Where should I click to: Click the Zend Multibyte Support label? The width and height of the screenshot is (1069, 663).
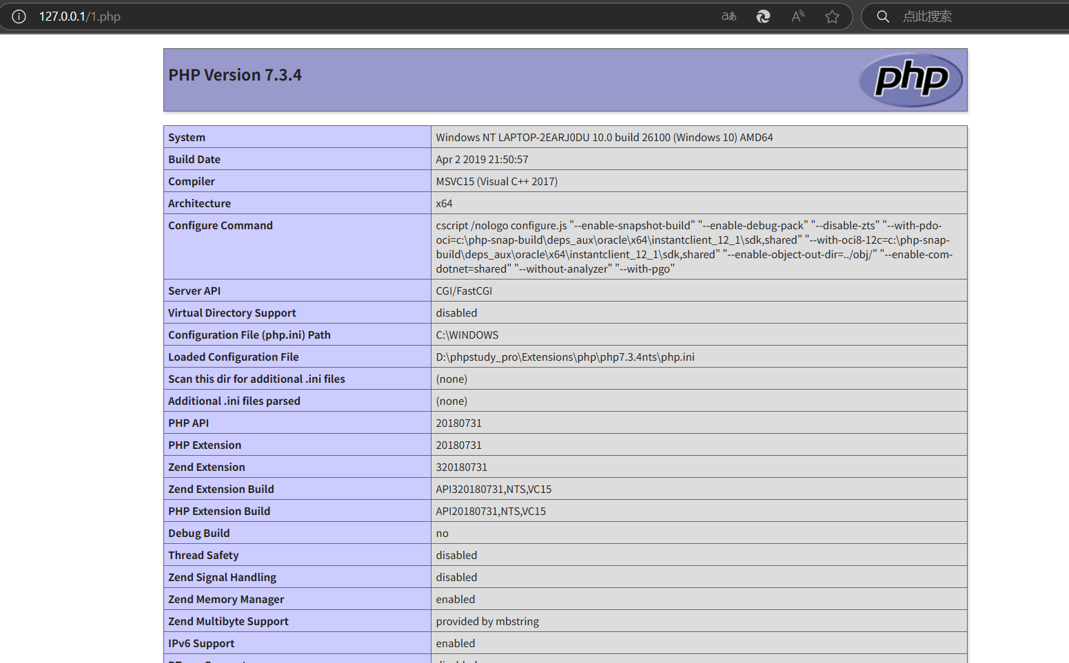[x=228, y=621]
